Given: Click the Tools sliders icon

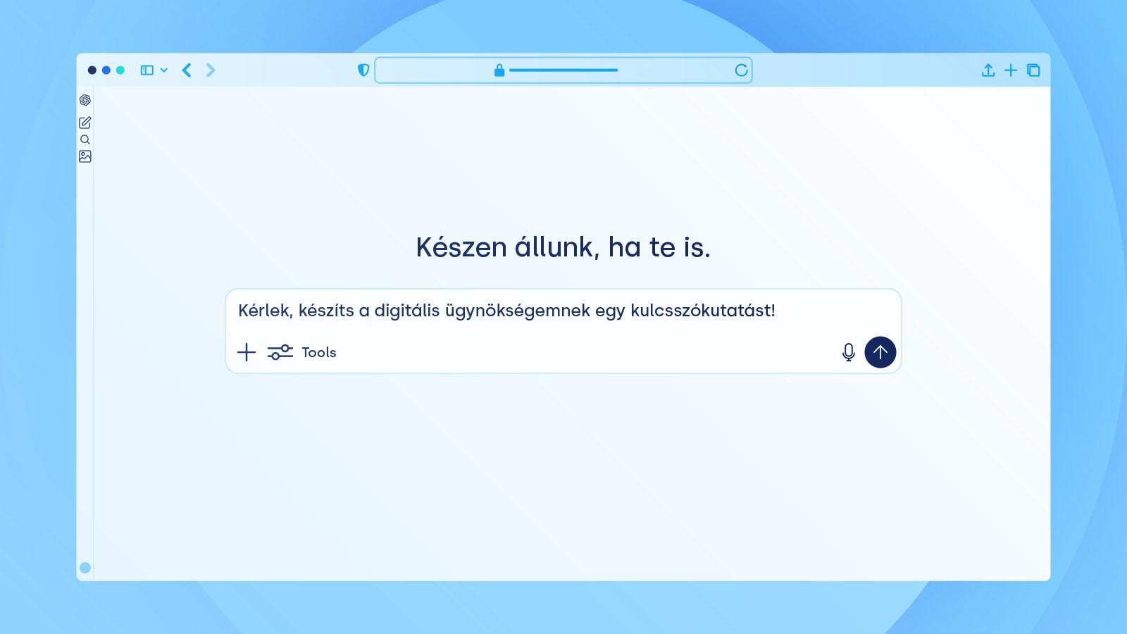Looking at the screenshot, I should 280,352.
